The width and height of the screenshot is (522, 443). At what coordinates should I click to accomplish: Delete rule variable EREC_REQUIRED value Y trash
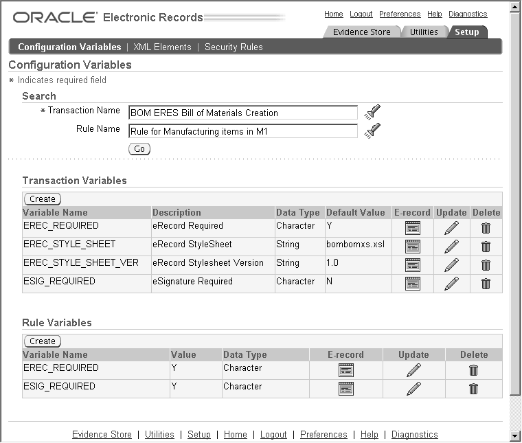473,370
